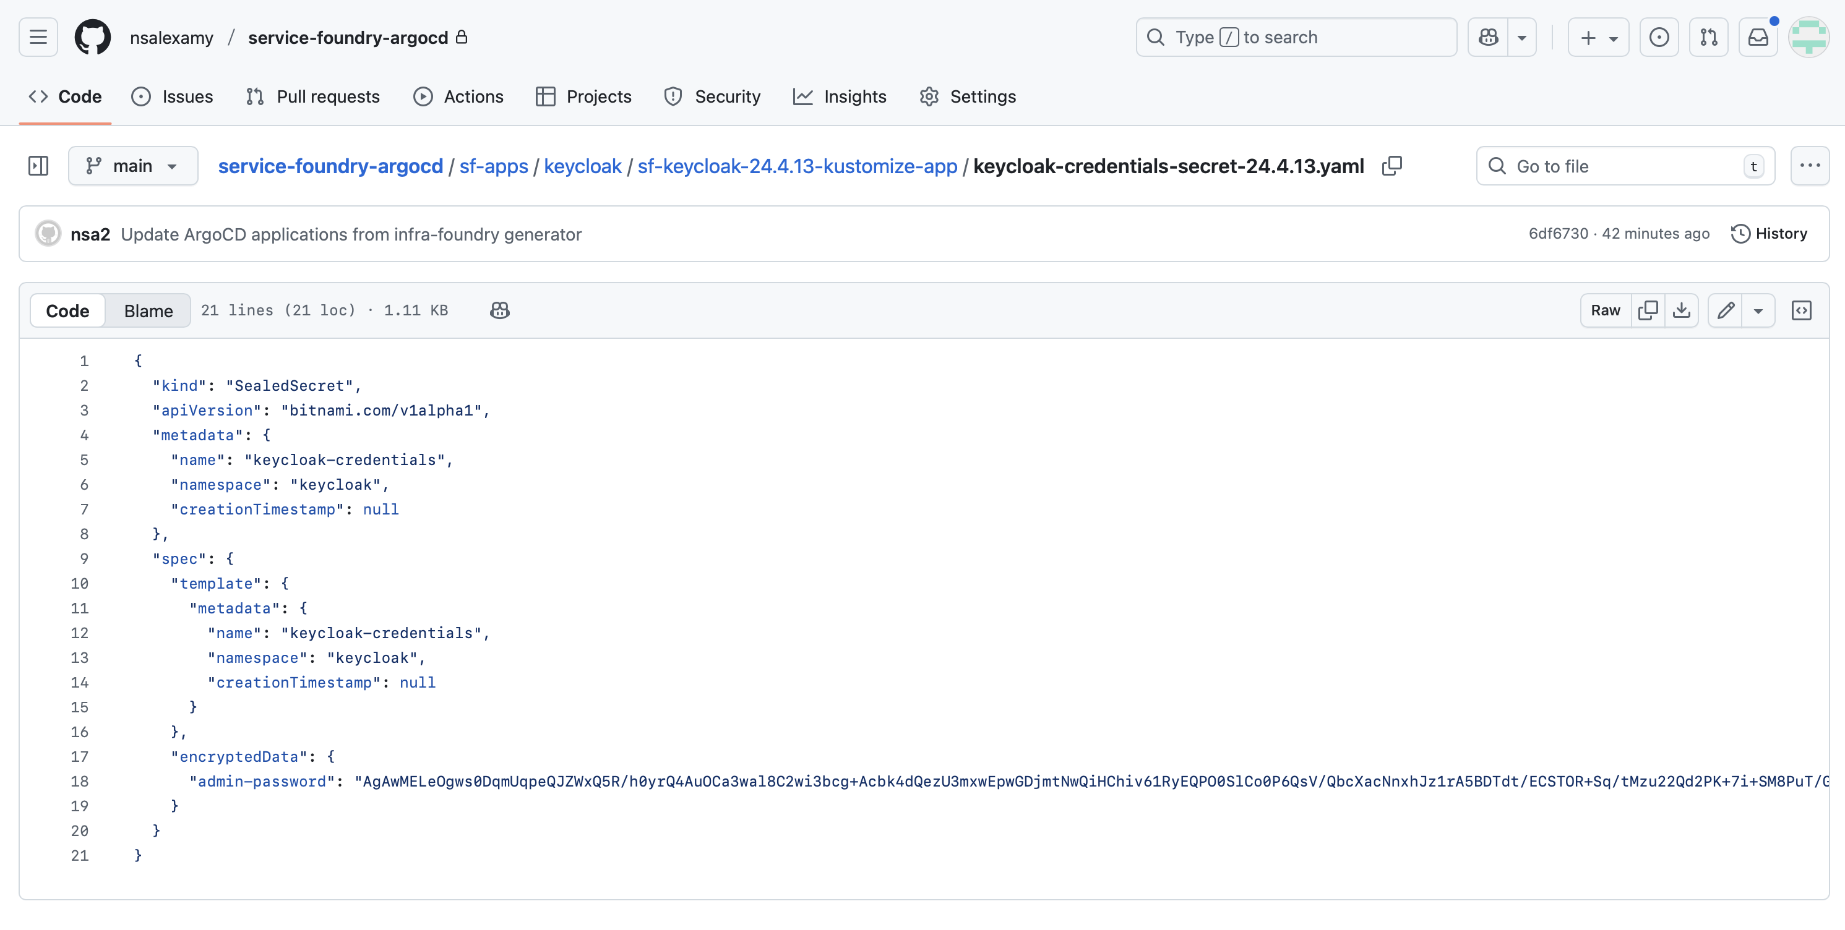Click "bitnami.com/v1alpha1" apiVersion value
Viewport: 1845px width, 930px height.
[x=381, y=410]
